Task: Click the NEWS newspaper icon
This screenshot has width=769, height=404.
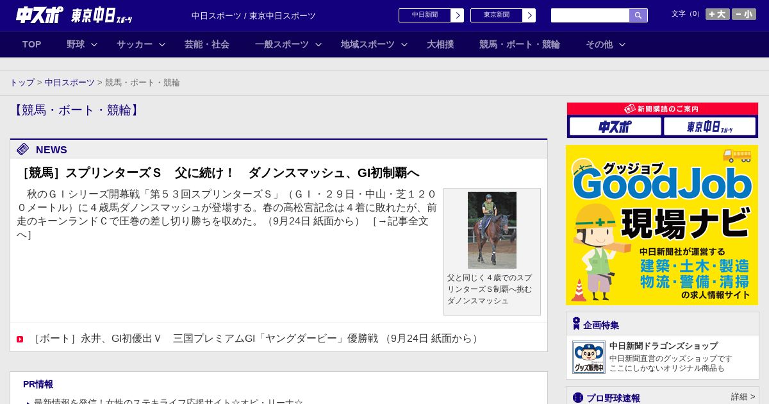Action: pos(23,149)
